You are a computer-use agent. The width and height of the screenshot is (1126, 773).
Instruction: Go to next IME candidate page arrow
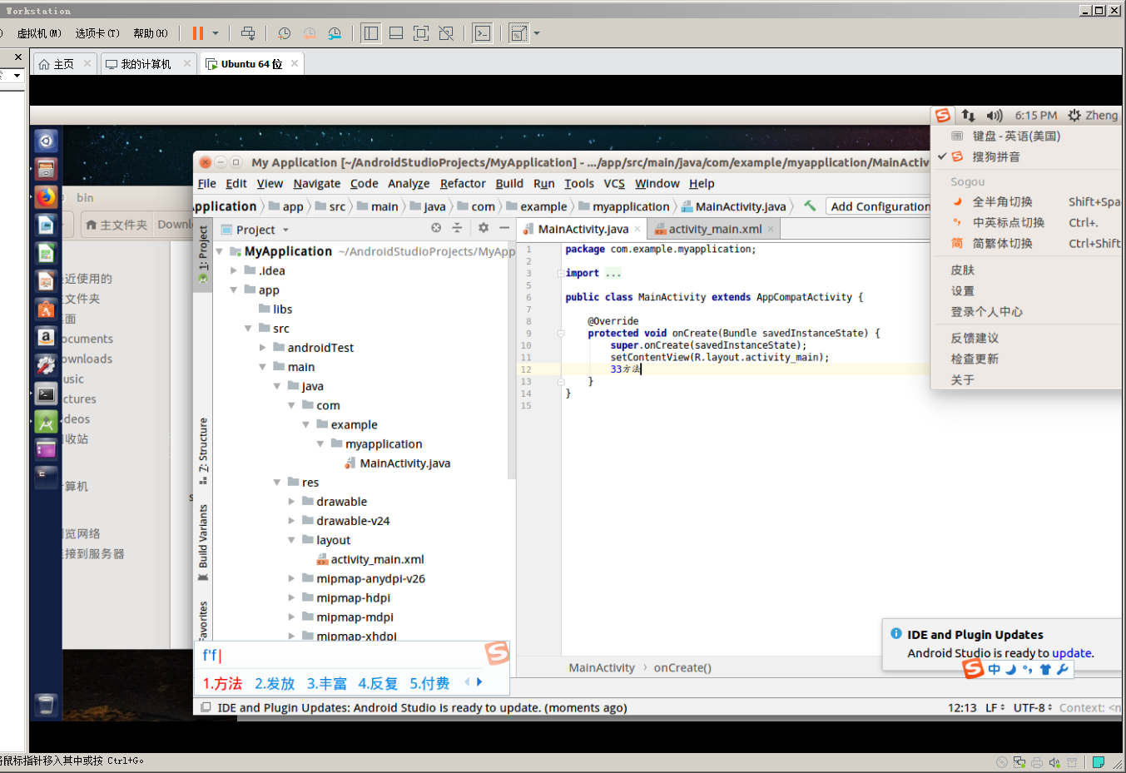point(479,681)
